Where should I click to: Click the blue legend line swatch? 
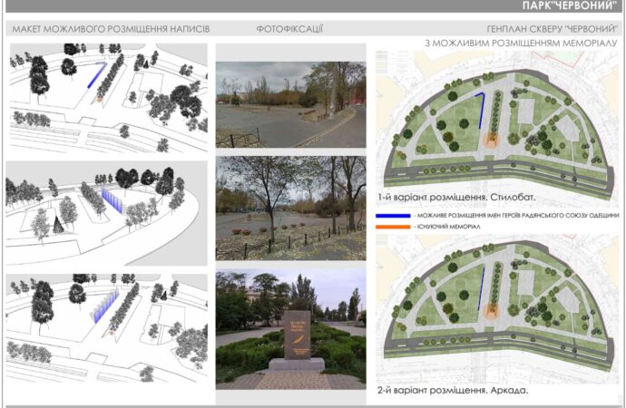395,215
